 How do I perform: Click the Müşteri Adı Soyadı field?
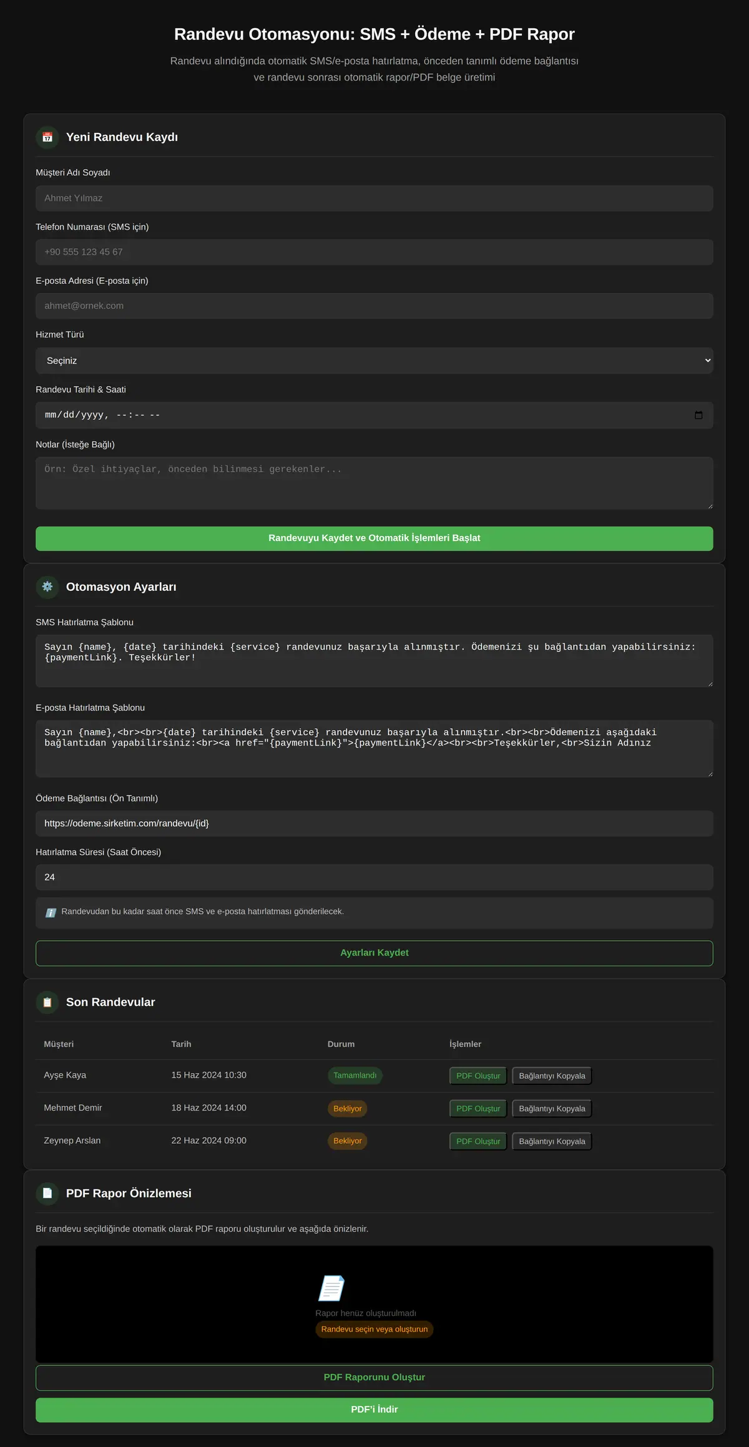(x=374, y=198)
